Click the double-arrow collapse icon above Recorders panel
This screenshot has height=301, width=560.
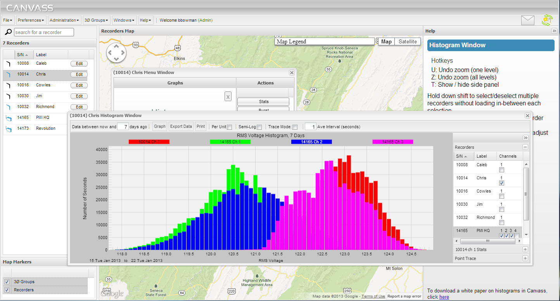click(525, 138)
